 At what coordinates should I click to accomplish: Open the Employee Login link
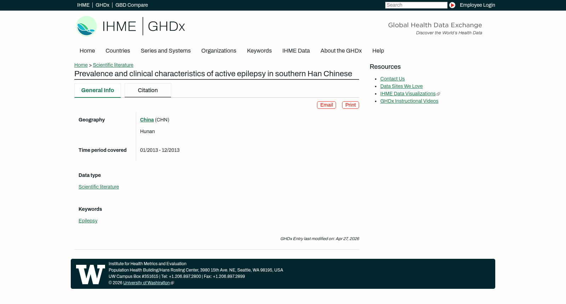pyautogui.click(x=477, y=5)
